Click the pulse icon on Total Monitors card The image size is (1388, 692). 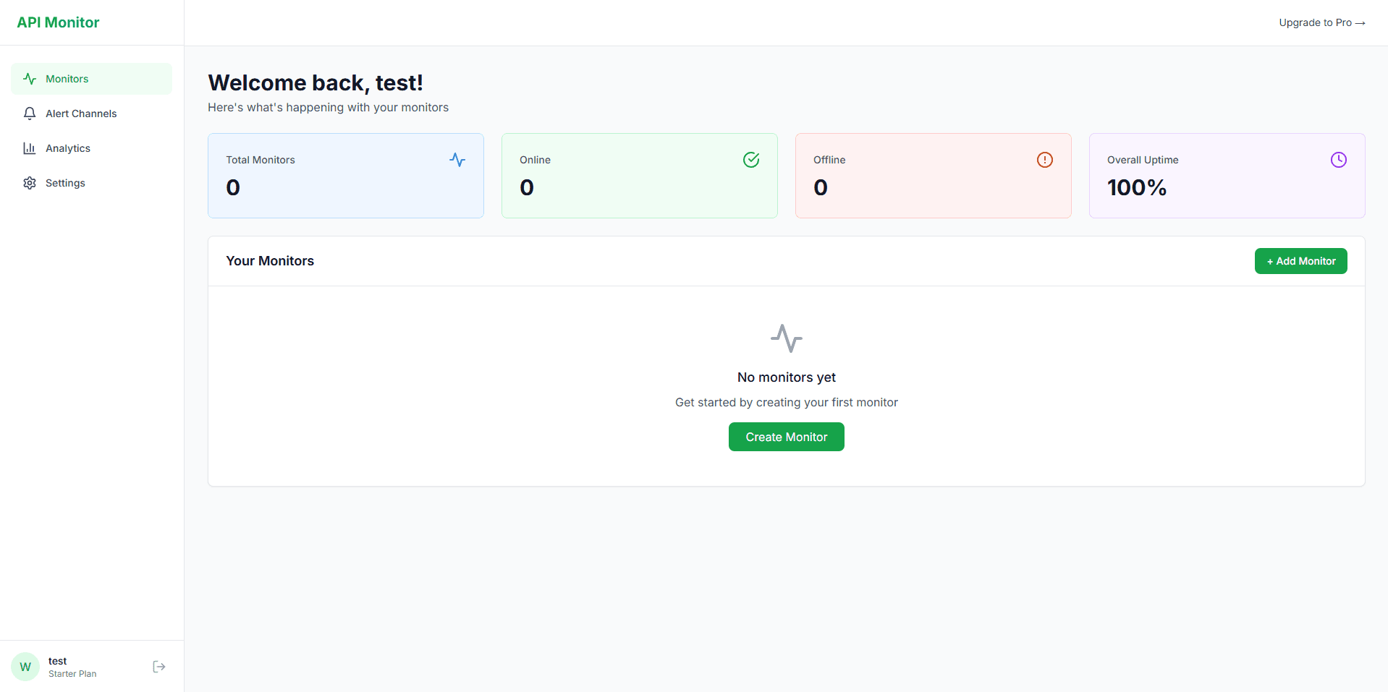[x=457, y=159]
